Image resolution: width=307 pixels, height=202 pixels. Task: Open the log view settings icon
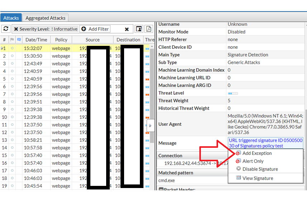coord(139,29)
